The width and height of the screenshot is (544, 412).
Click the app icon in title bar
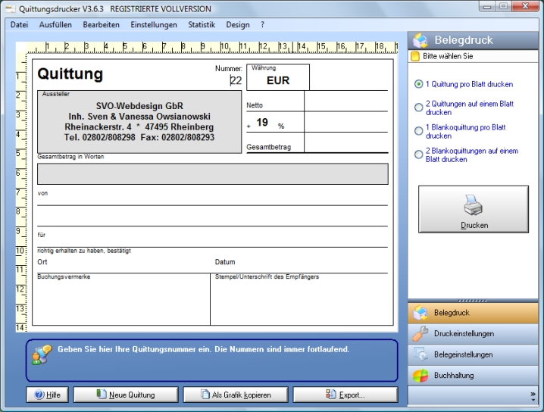(9, 9)
